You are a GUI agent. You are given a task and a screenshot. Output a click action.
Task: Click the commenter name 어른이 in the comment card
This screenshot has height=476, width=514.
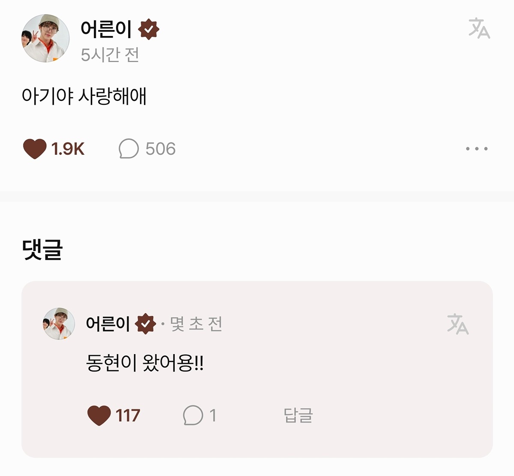point(108,324)
